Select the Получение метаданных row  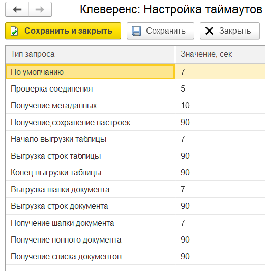coord(135,105)
